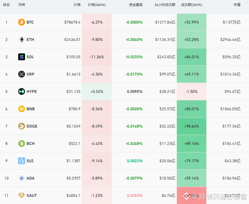
Task: Click the Bitcoin BTC coin icon
Action: (x=22, y=22)
